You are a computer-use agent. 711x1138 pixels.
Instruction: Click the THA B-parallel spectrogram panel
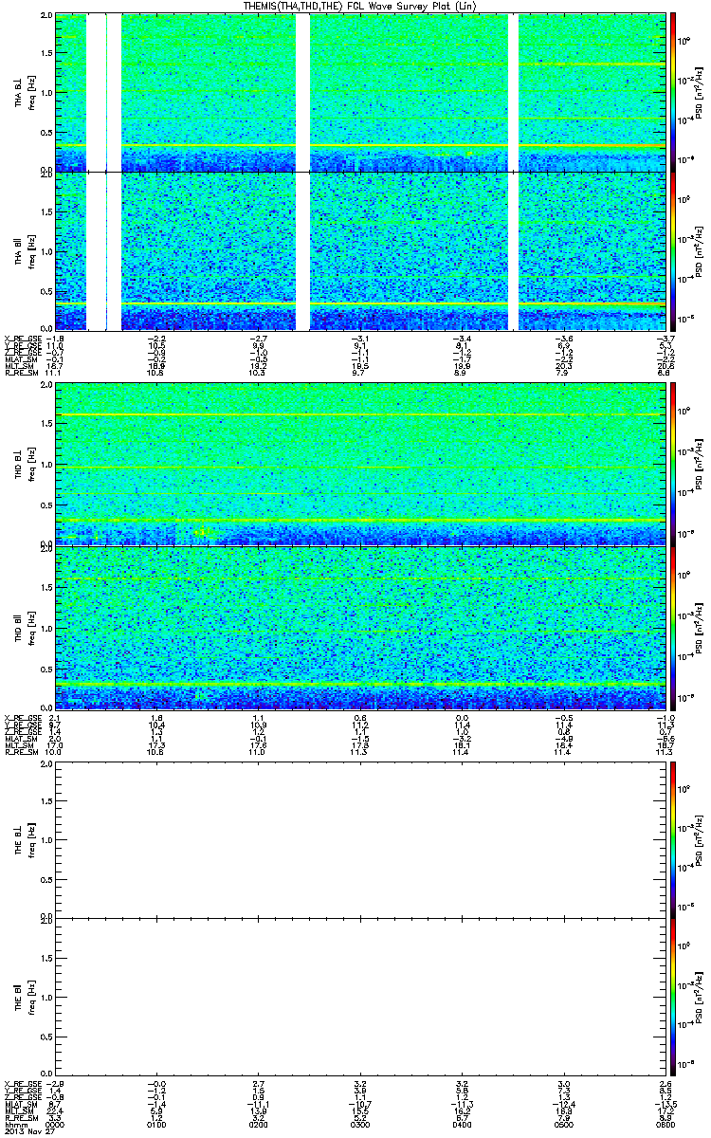click(x=361, y=251)
